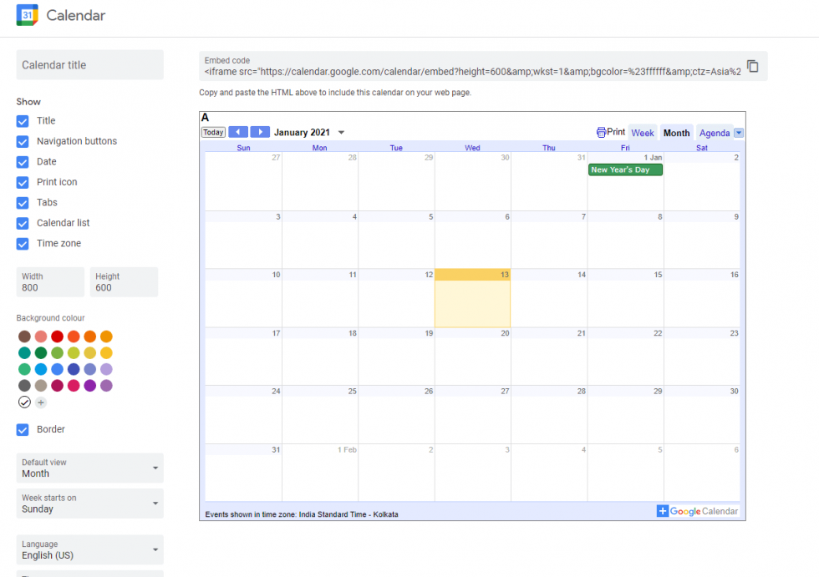
Task: Click the Width field showing 800
Action: [50, 282]
